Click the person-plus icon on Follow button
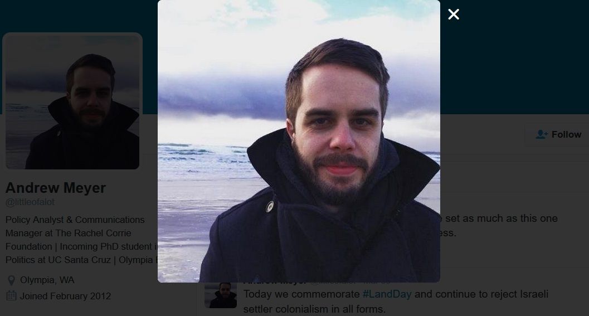 pos(542,134)
